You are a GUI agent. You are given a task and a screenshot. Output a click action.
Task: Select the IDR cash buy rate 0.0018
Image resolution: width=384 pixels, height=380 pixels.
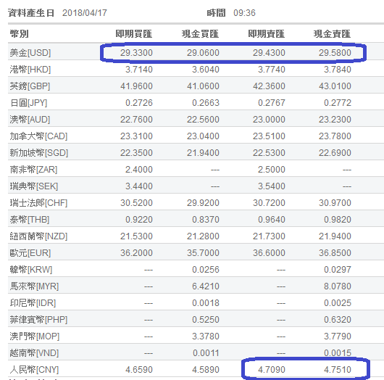pos(206,303)
